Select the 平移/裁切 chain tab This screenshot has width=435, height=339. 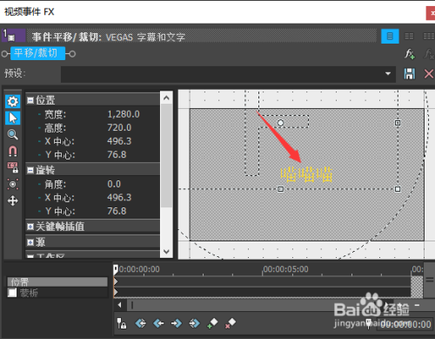tap(37, 53)
